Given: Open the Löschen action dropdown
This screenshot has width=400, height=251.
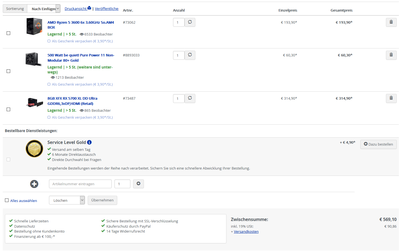Looking at the screenshot, I should 67,200.
